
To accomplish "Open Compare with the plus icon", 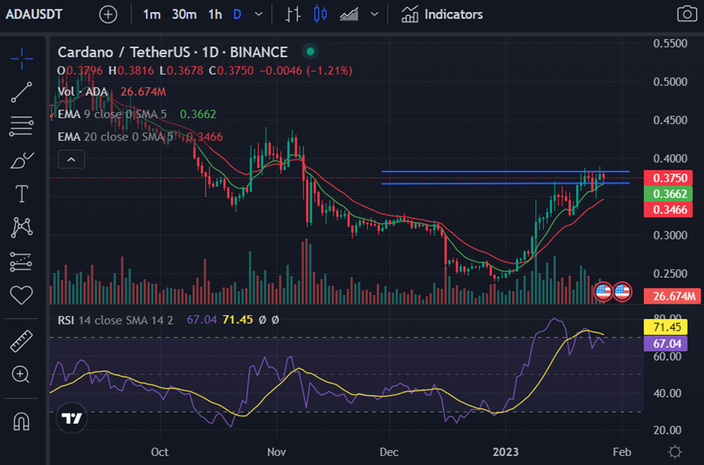I will 108,14.
